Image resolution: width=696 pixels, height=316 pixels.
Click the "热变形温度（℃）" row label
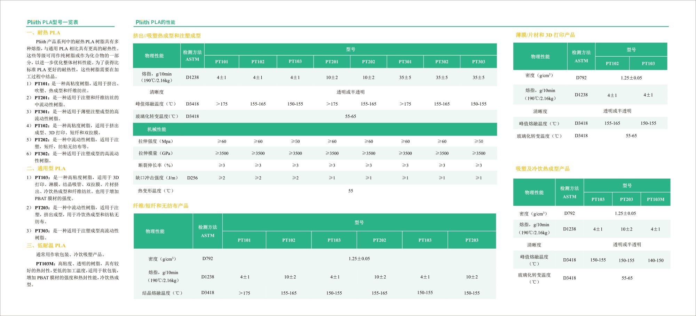pos(156,191)
